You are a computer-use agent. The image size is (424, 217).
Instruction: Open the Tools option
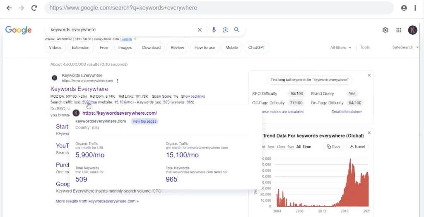coord(365,47)
